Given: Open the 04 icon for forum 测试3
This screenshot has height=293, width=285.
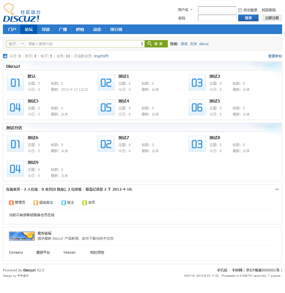Looking at the screenshot, I should (15, 107).
